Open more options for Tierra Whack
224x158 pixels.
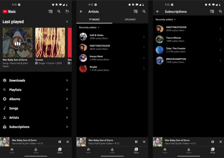pyautogui.click(x=220, y=39)
